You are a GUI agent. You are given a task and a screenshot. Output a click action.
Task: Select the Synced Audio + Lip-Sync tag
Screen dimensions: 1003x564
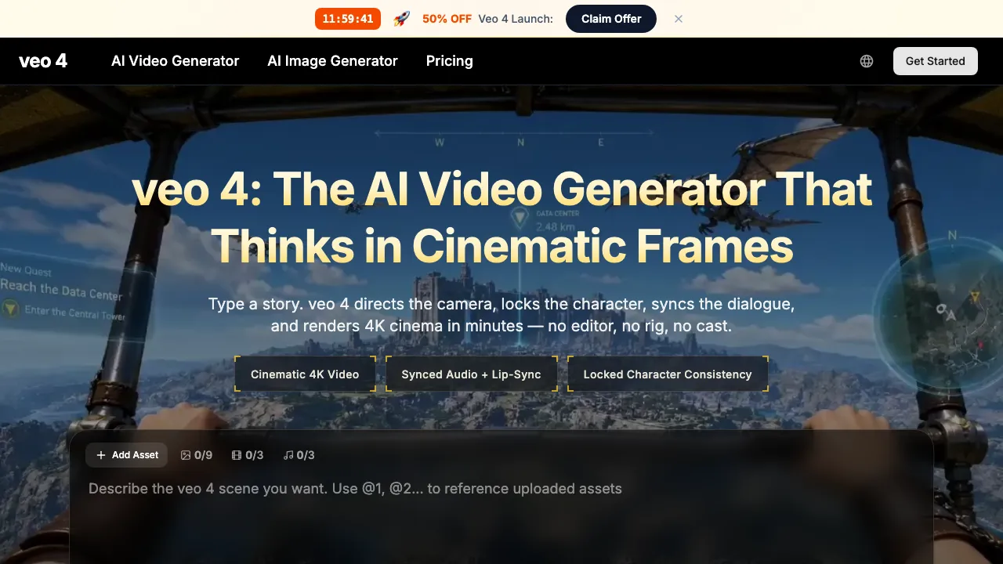(x=471, y=374)
